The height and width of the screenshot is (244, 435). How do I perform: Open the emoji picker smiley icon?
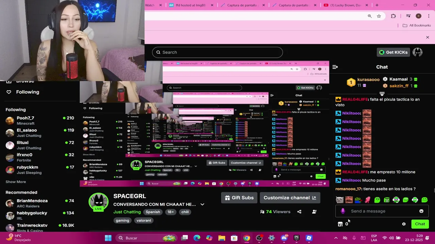[421, 211]
